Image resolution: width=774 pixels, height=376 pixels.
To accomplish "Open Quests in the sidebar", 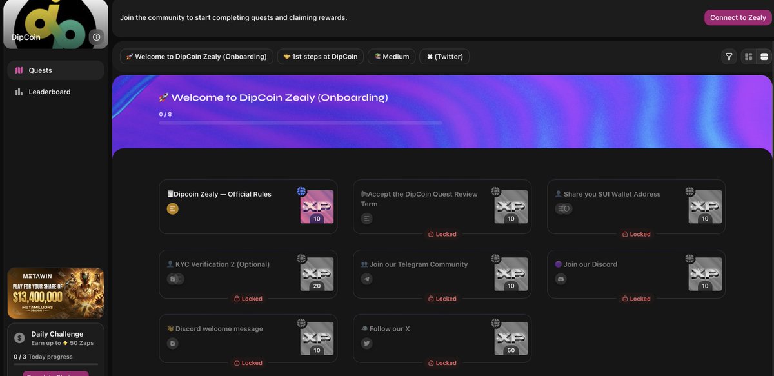I will (55, 70).
